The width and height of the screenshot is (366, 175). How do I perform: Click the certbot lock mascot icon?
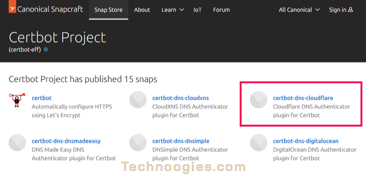tap(17, 100)
